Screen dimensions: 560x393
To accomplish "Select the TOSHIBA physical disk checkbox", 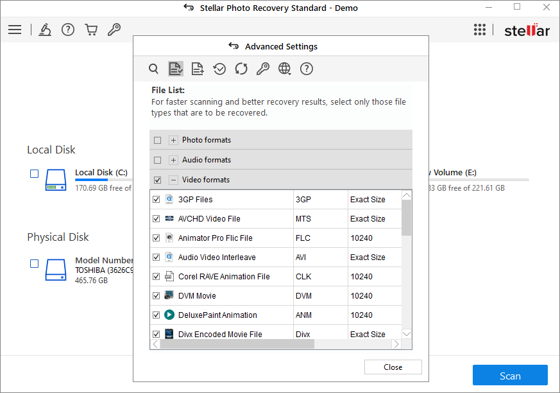I will pyautogui.click(x=34, y=263).
